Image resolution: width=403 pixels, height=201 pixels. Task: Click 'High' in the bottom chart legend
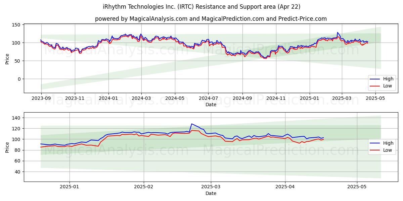coord(388,143)
